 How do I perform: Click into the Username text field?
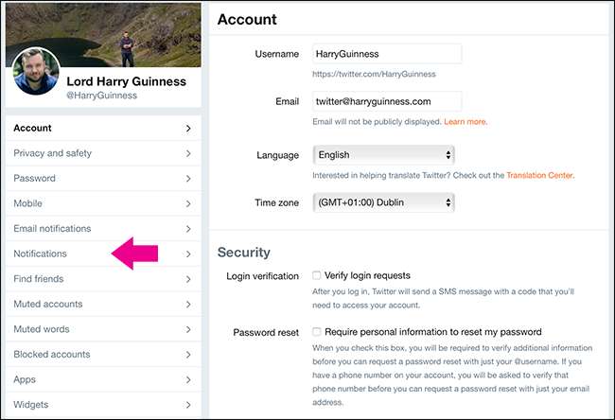387,54
